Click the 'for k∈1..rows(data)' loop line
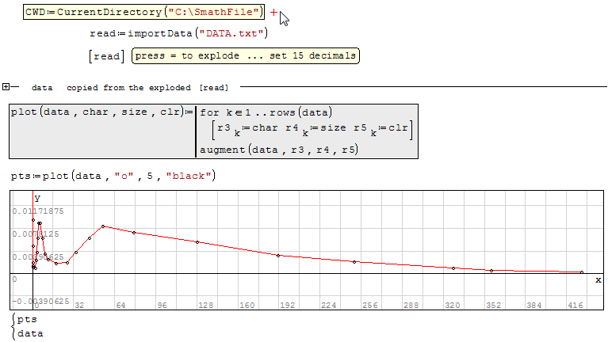Screen dimensions: 608x342 pos(266,112)
